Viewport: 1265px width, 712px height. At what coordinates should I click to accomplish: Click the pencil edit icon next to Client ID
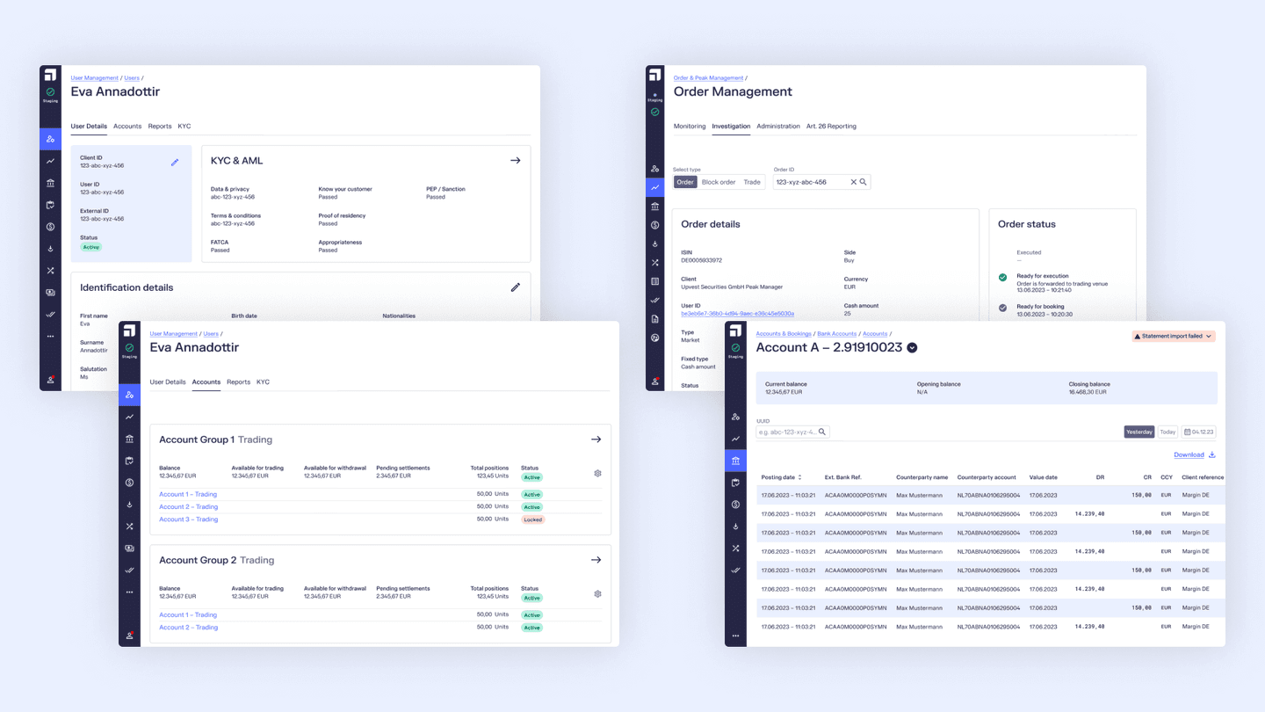[x=175, y=162]
